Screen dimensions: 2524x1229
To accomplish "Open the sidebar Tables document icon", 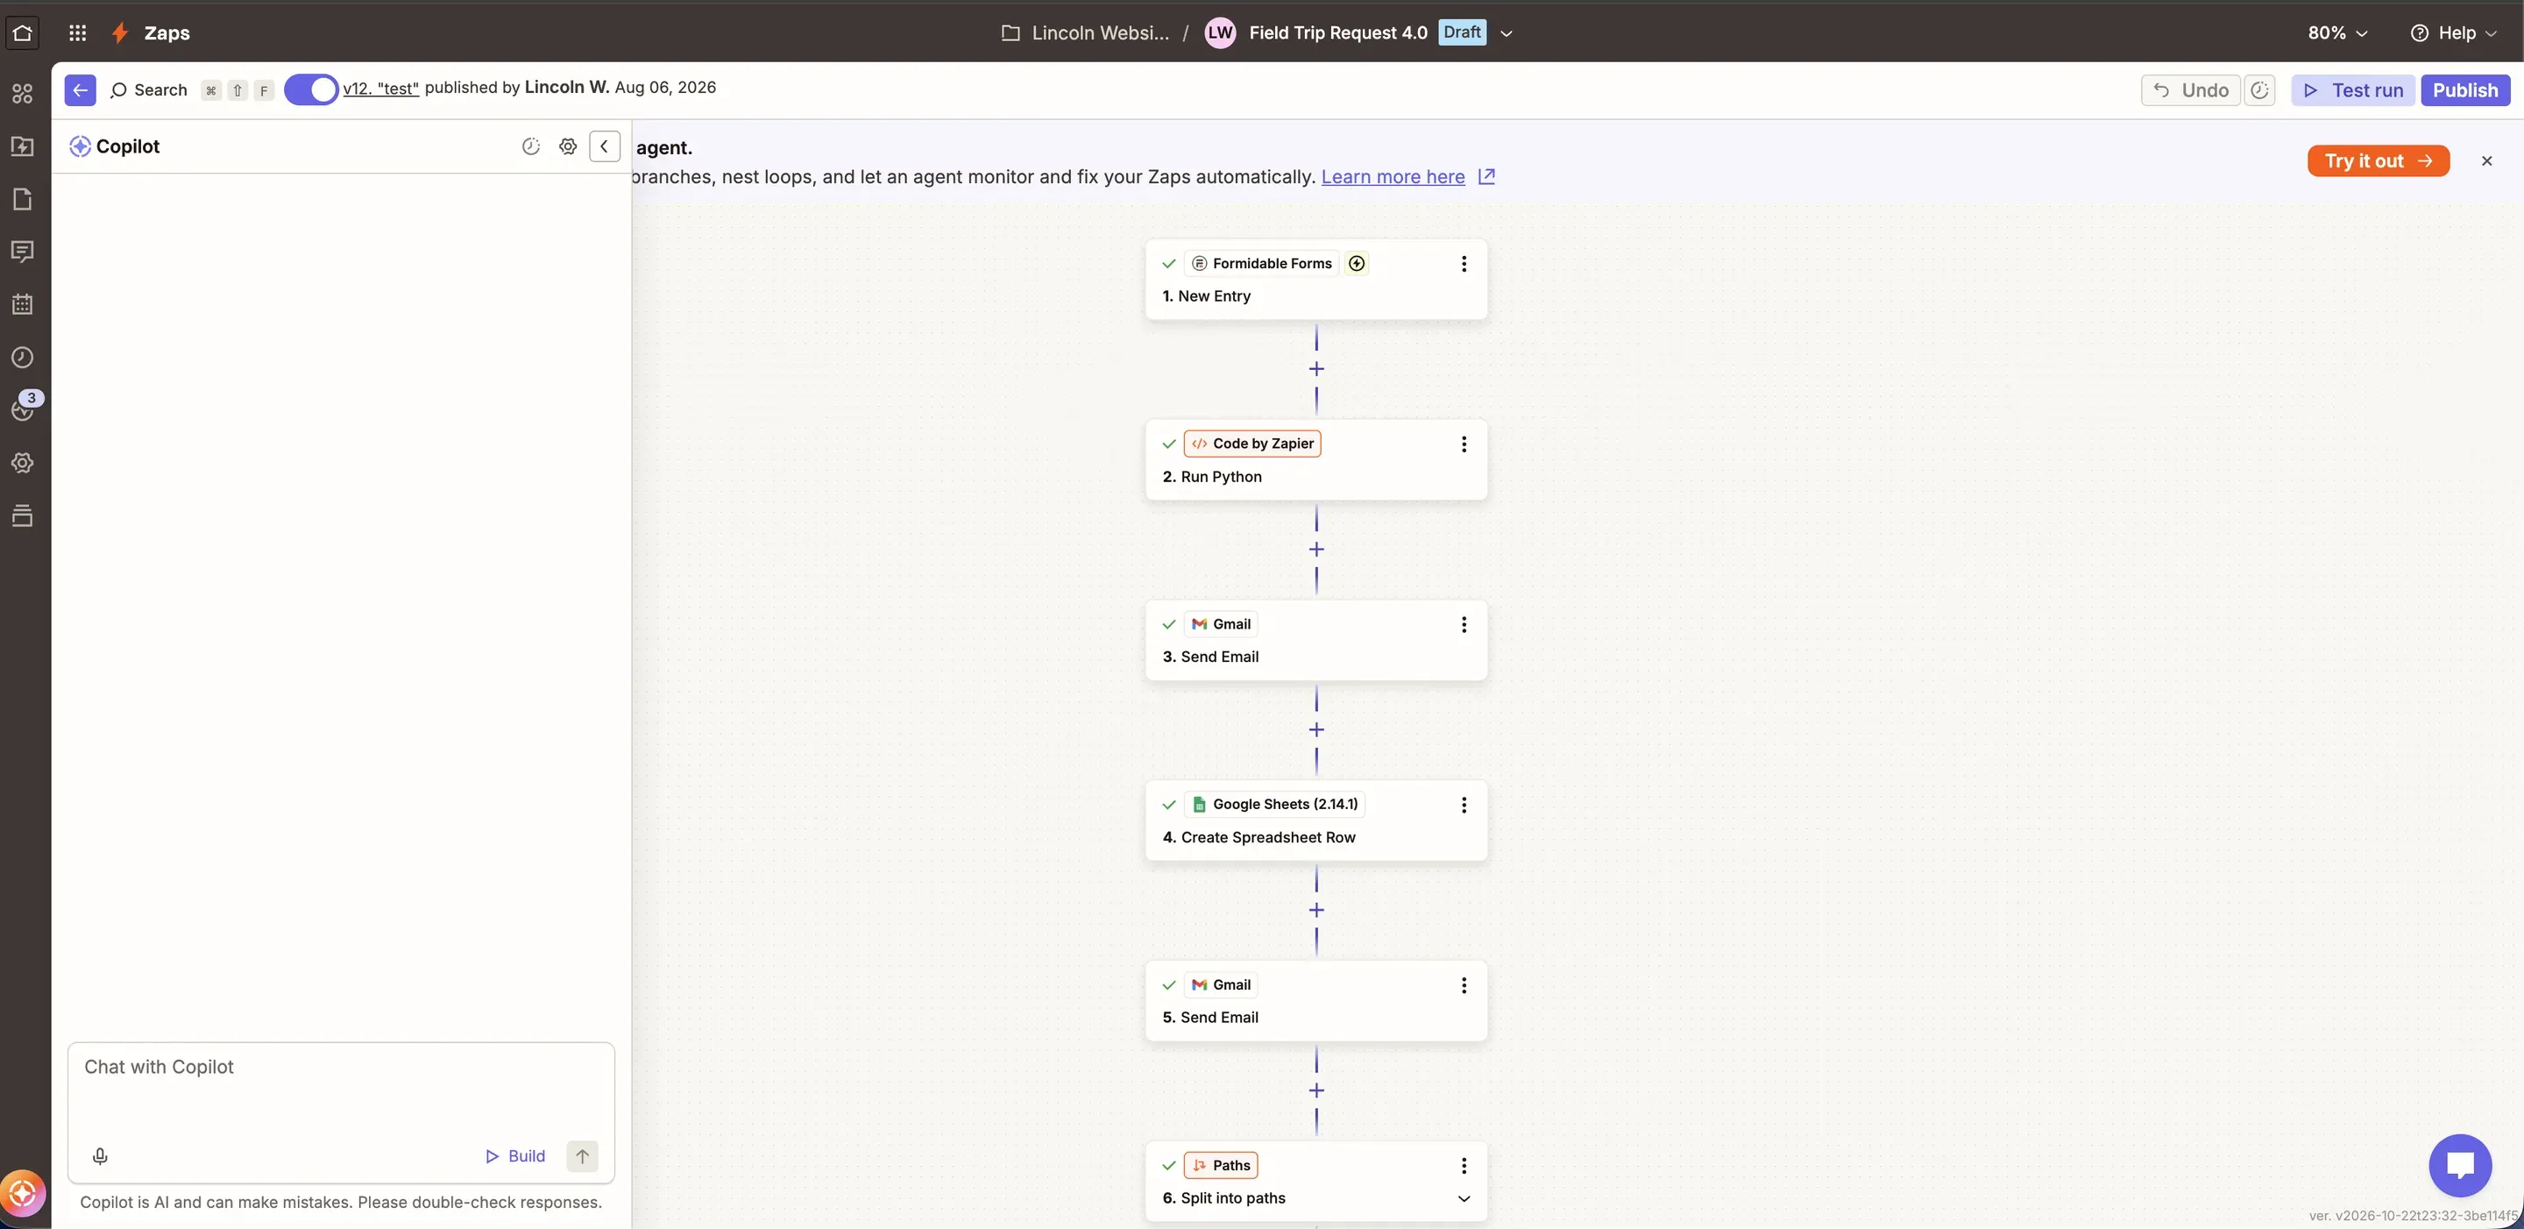I will tap(23, 199).
